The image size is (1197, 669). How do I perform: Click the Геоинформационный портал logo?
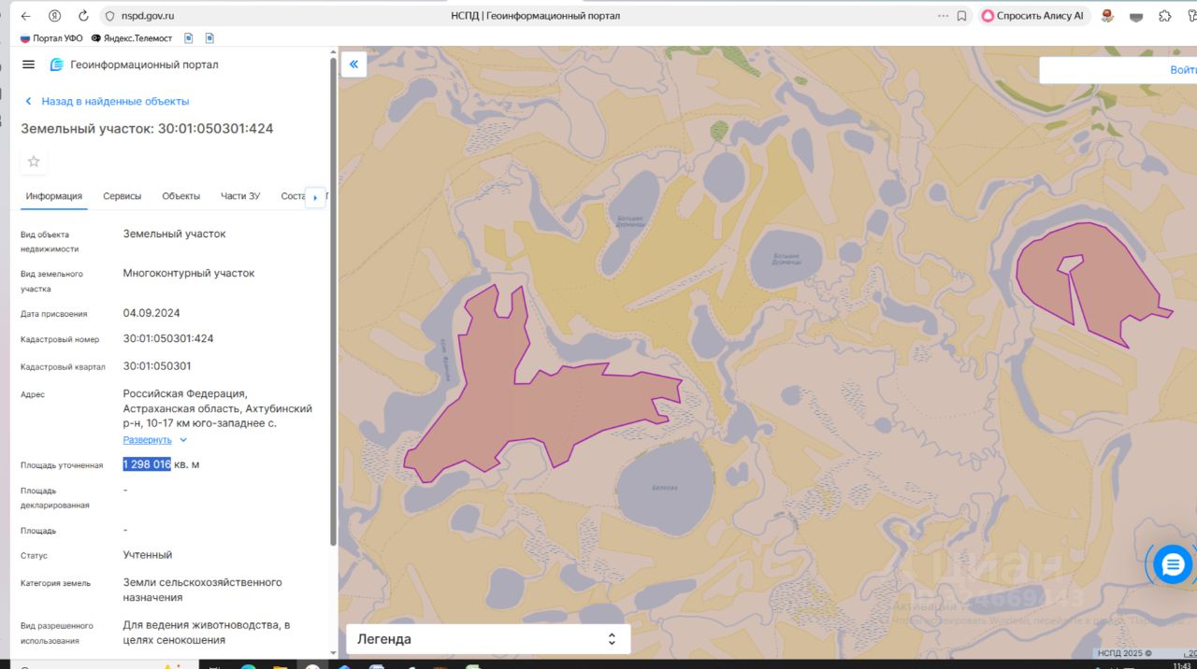tap(134, 64)
